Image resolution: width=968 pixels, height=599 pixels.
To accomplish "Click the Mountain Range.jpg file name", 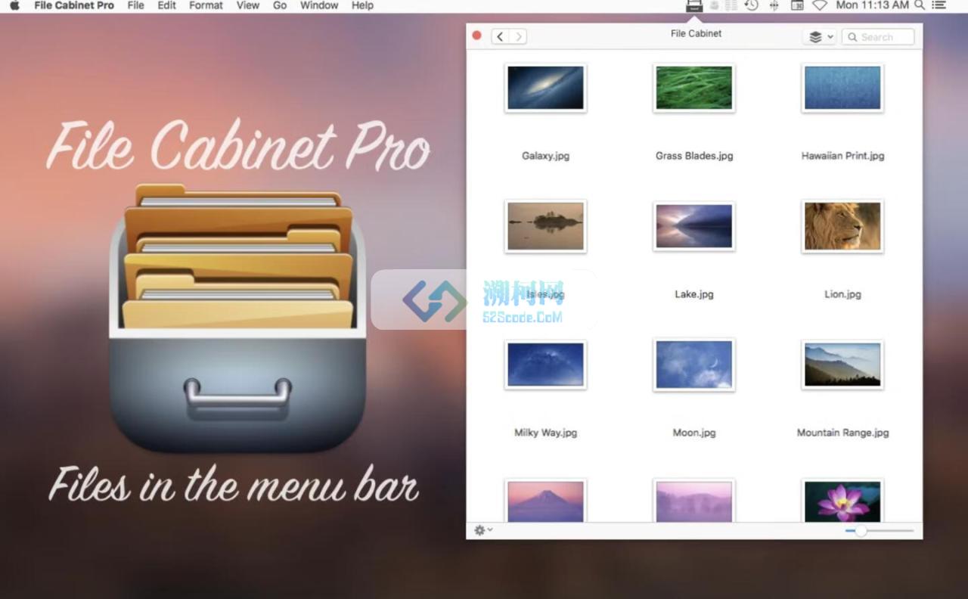I will (x=842, y=433).
